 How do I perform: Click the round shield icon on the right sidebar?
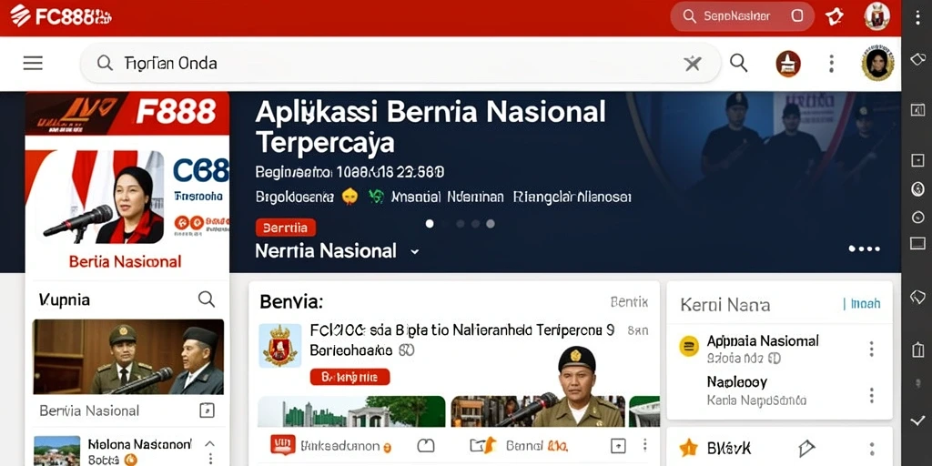tap(917, 189)
